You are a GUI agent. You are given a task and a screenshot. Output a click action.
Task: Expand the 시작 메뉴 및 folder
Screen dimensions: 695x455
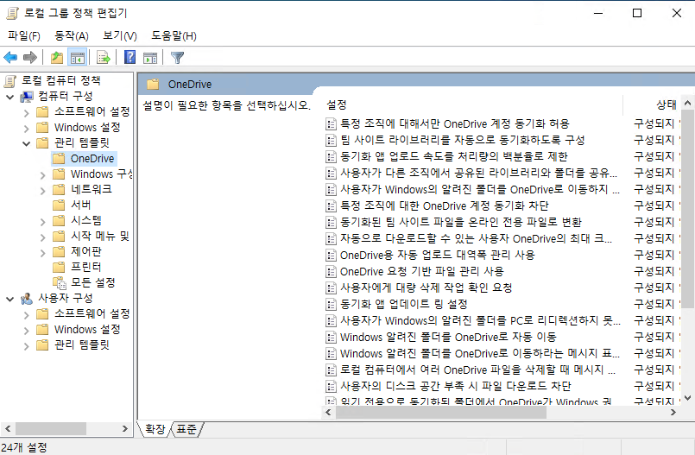tap(42, 237)
